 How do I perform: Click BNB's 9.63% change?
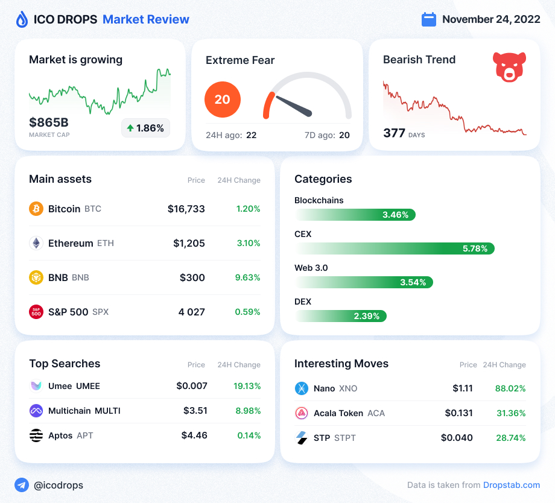coord(247,277)
